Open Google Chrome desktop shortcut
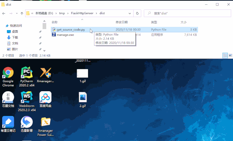This screenshot has height=141, width=233. click(x=8, y=77)
